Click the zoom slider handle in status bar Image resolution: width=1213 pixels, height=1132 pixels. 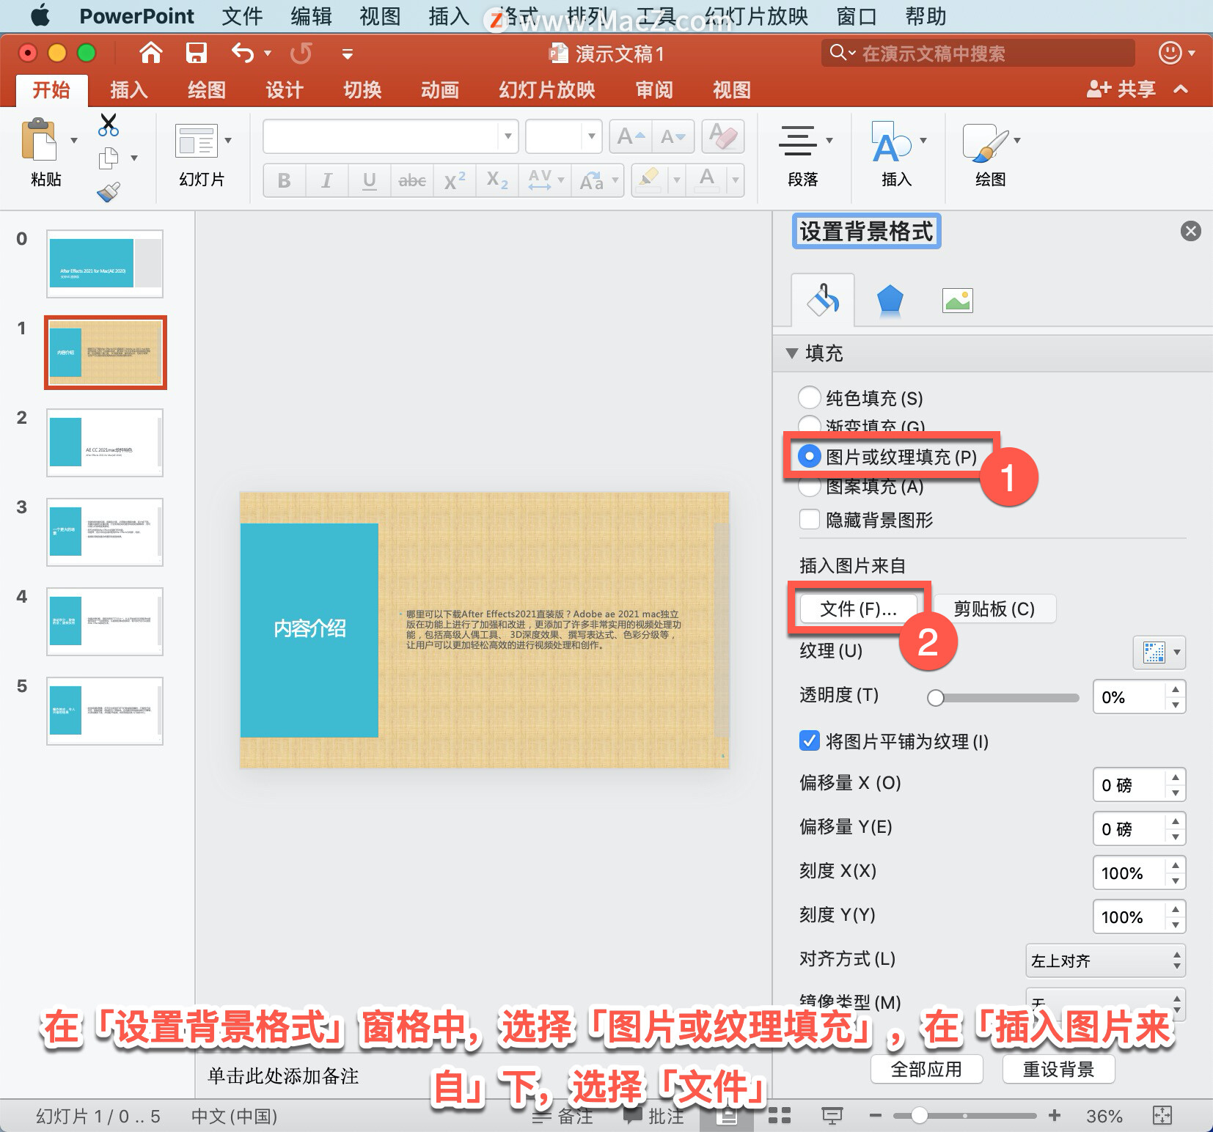coord(919,1116)
